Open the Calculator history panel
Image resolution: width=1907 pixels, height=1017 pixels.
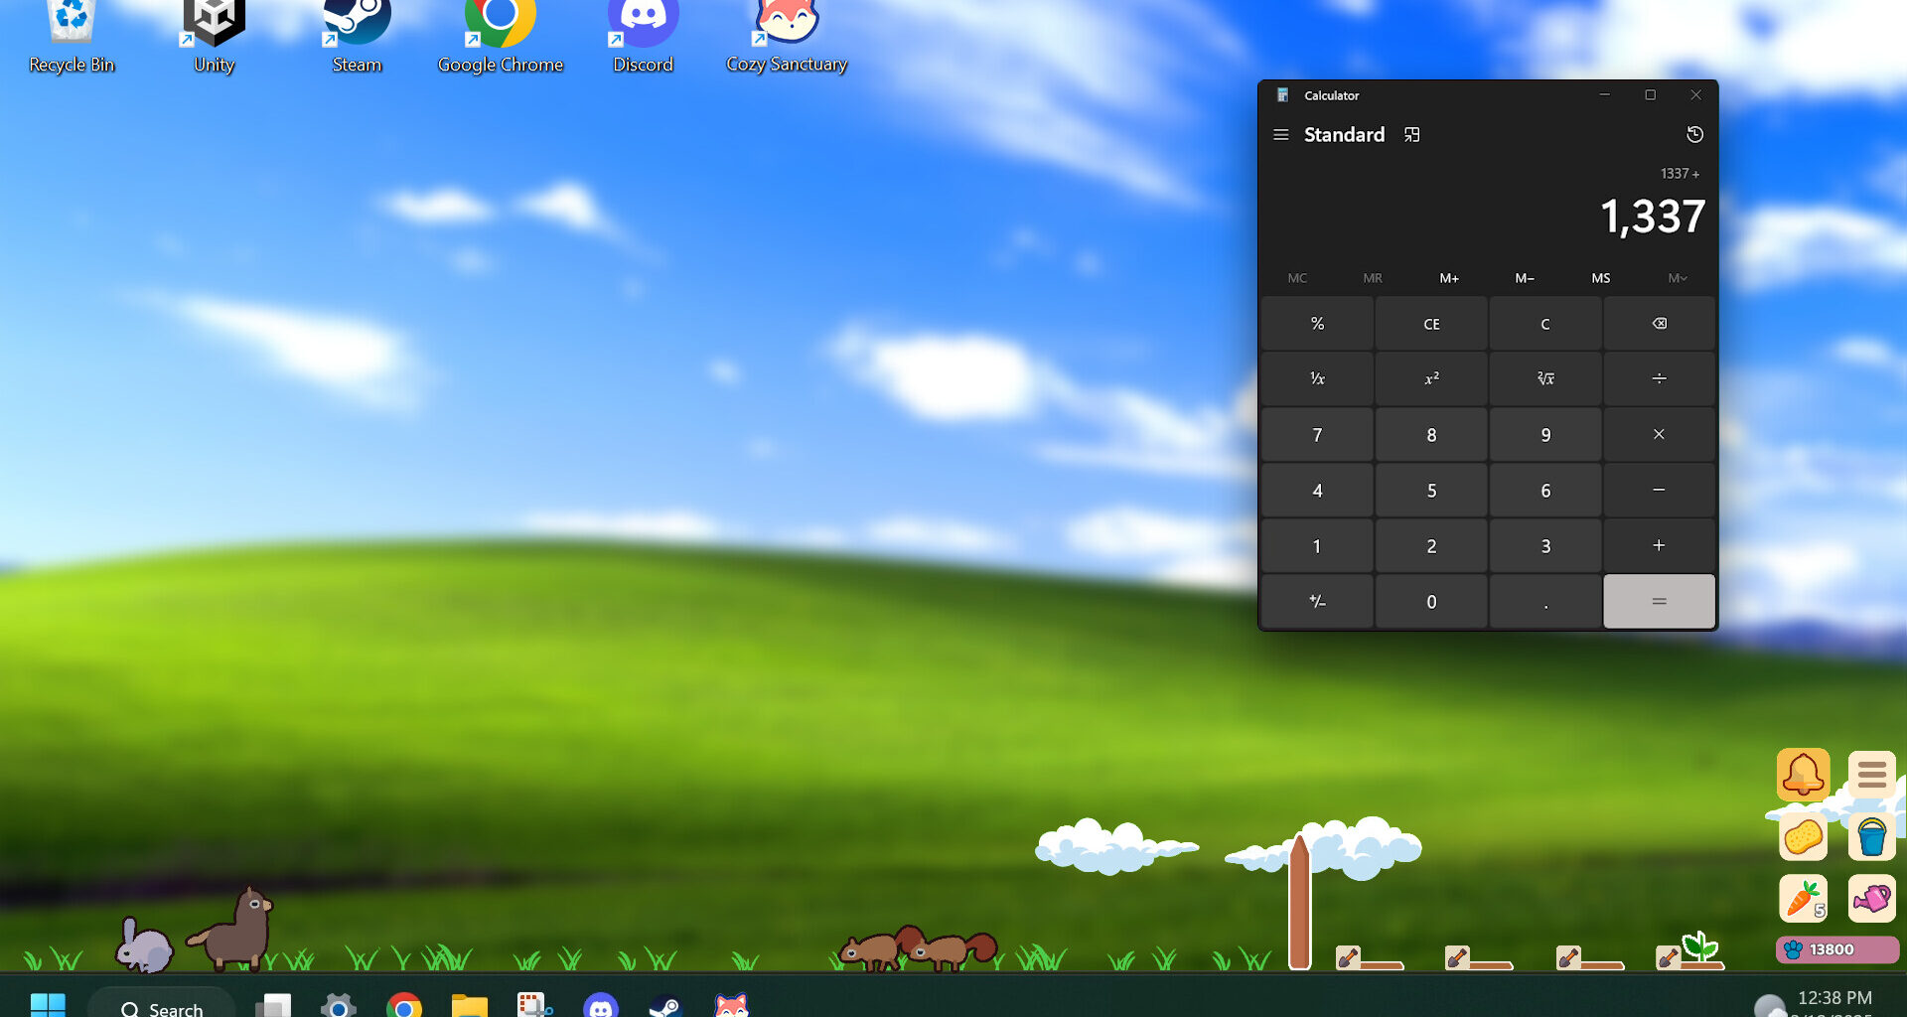(1694, 135)
